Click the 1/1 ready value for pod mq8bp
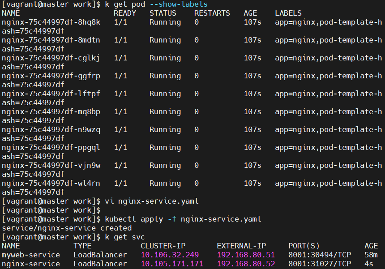Image resolution: width=385 pixels, height=269 pixels. point(120,112)
